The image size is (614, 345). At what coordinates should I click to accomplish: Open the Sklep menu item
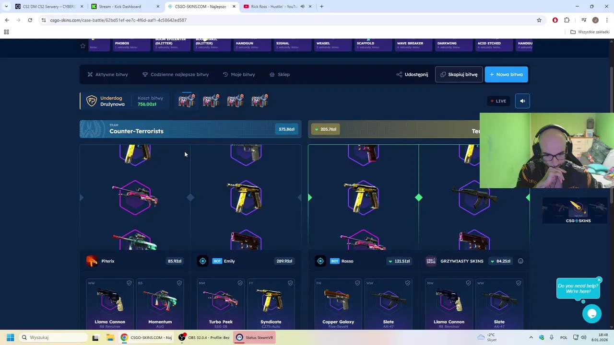click(280, 75)
